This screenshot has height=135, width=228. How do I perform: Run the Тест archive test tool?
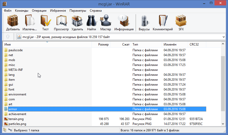click(x=45, y=22)
